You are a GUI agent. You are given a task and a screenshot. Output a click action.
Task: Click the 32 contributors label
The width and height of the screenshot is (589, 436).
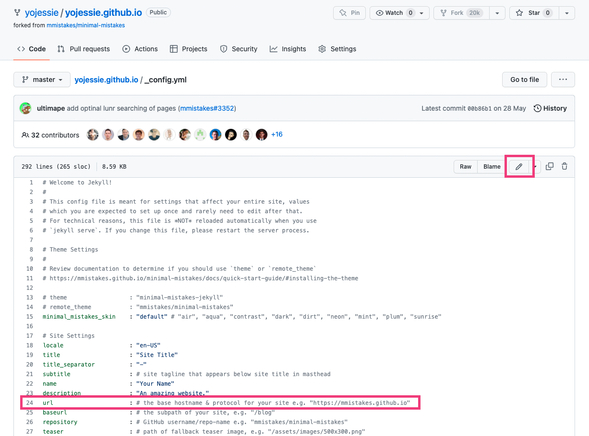[50, 135]
